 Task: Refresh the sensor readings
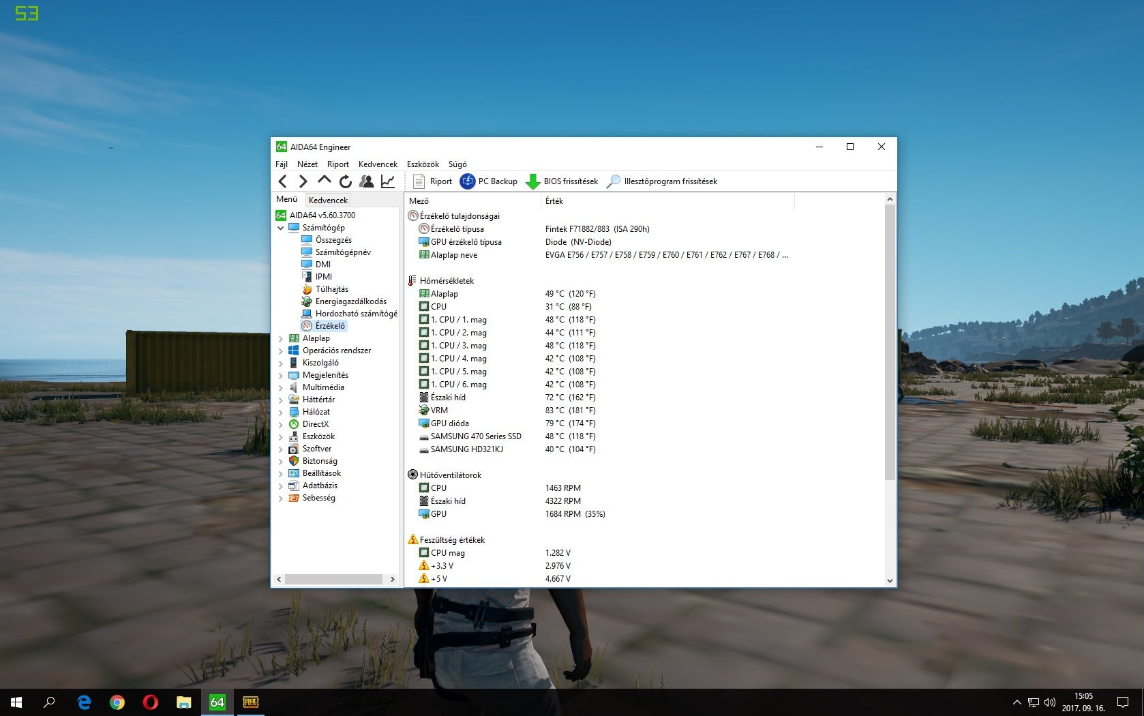(346, 181)
